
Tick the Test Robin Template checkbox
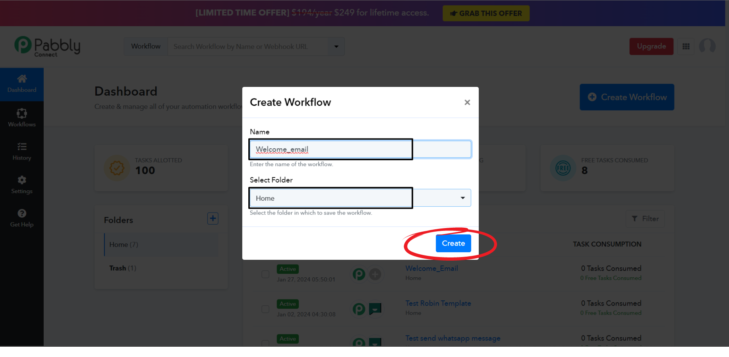coord(265,309)
